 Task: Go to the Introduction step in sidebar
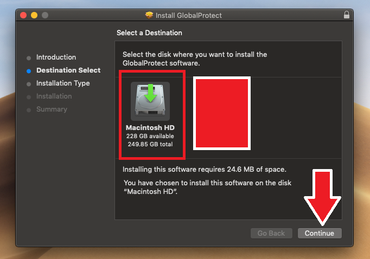[x=56, y=57]
